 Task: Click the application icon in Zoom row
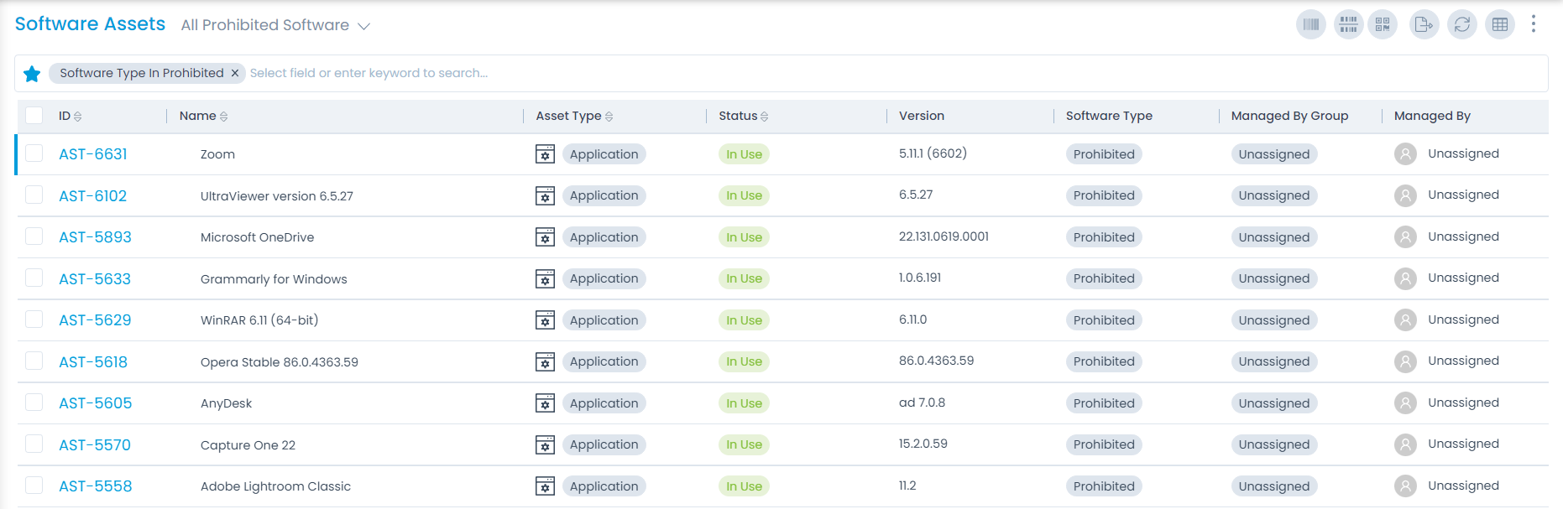pyautogui.click(x=546, y=154)
